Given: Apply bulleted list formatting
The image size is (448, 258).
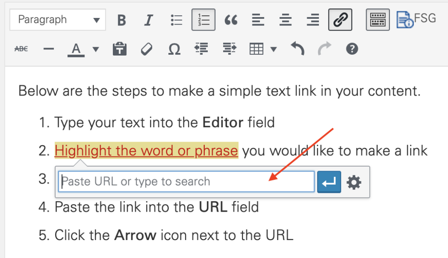Looking at the screenshot, I should coord(176,20).
